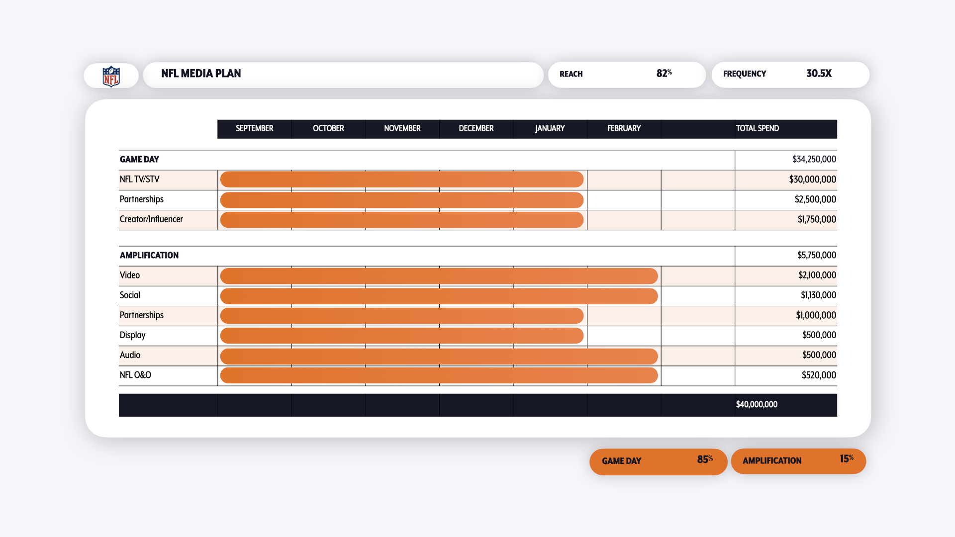Viewport: 955px width, 537px height.
Task: Select the Video timeline bar
Action: (x=439, y=276)
